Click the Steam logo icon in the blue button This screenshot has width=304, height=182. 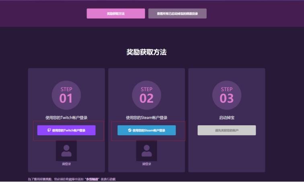point(130,130)
